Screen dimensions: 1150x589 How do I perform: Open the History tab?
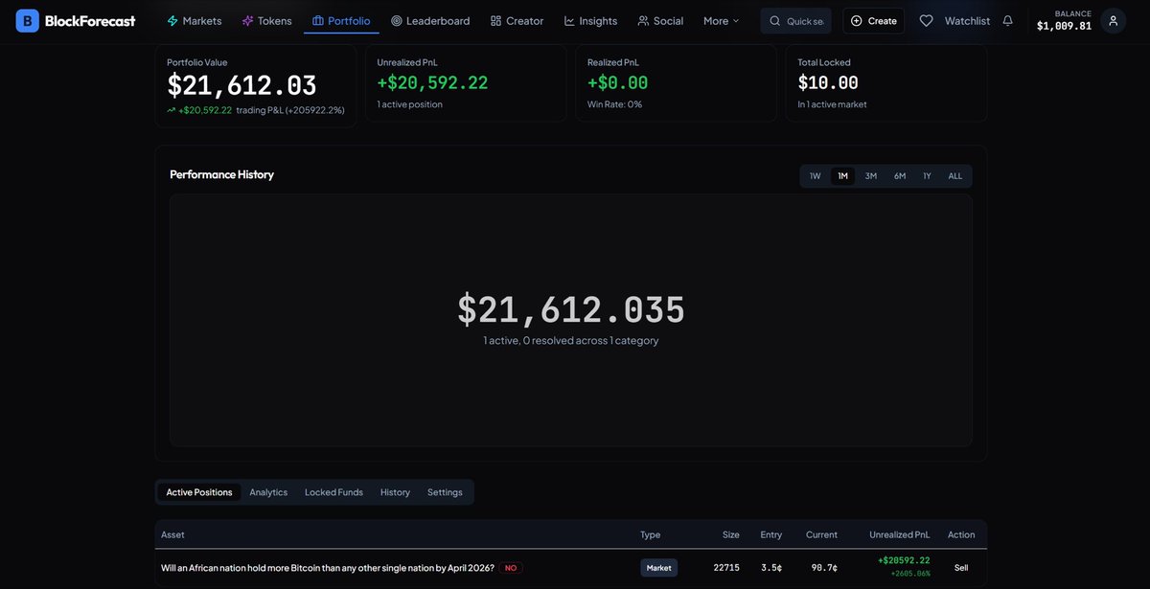395,492
